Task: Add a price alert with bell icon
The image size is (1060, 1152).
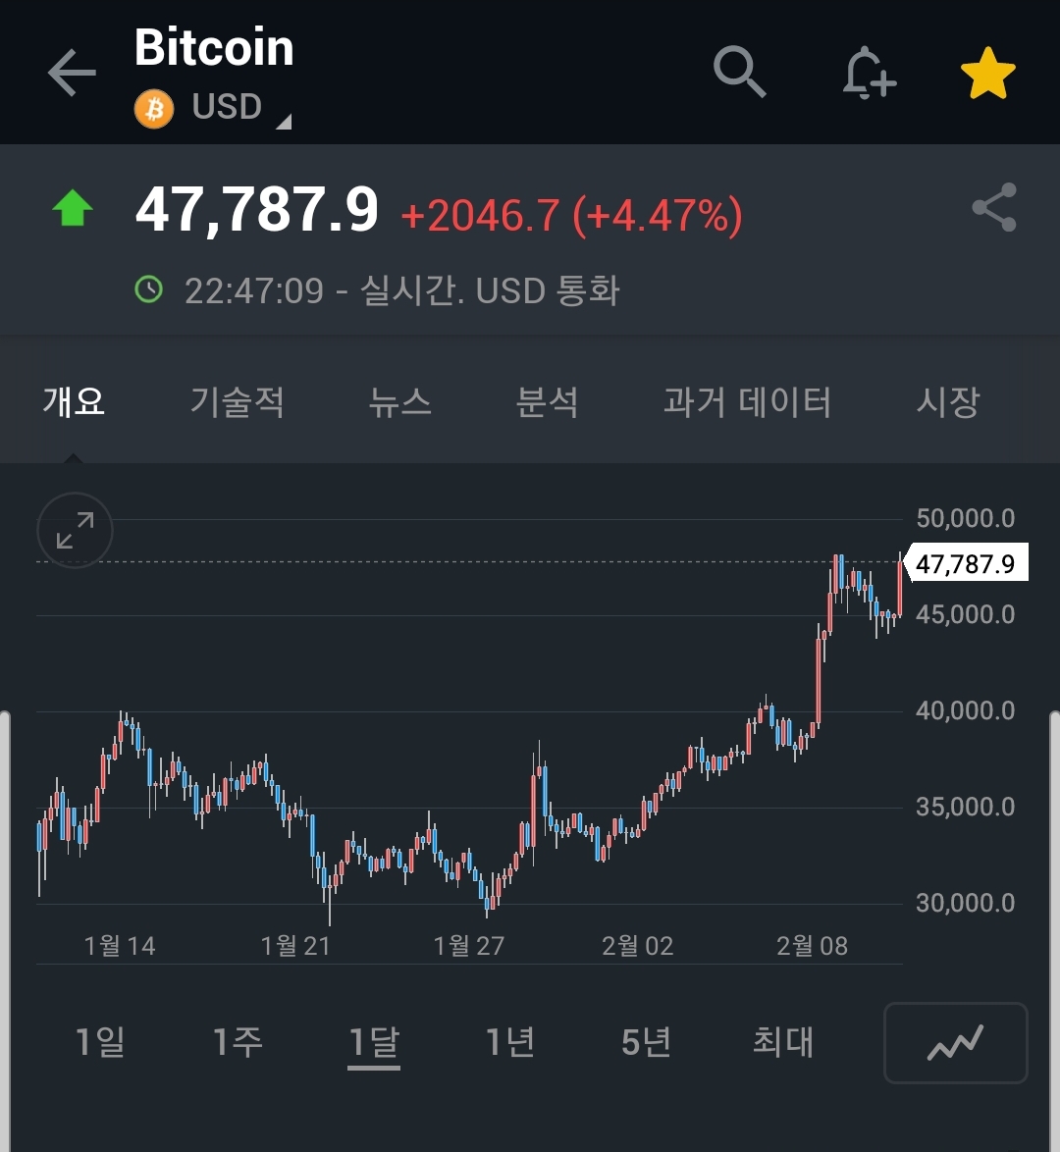Action: pos(869,73)
